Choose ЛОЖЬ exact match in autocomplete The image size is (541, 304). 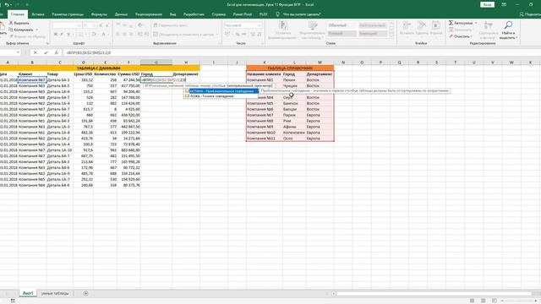tap(221, 96)
